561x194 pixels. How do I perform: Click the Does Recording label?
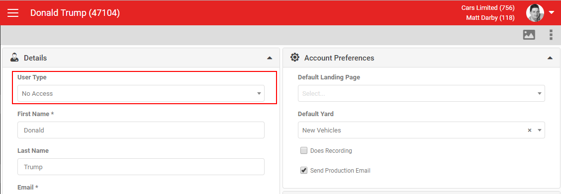(x=331, y=151)
